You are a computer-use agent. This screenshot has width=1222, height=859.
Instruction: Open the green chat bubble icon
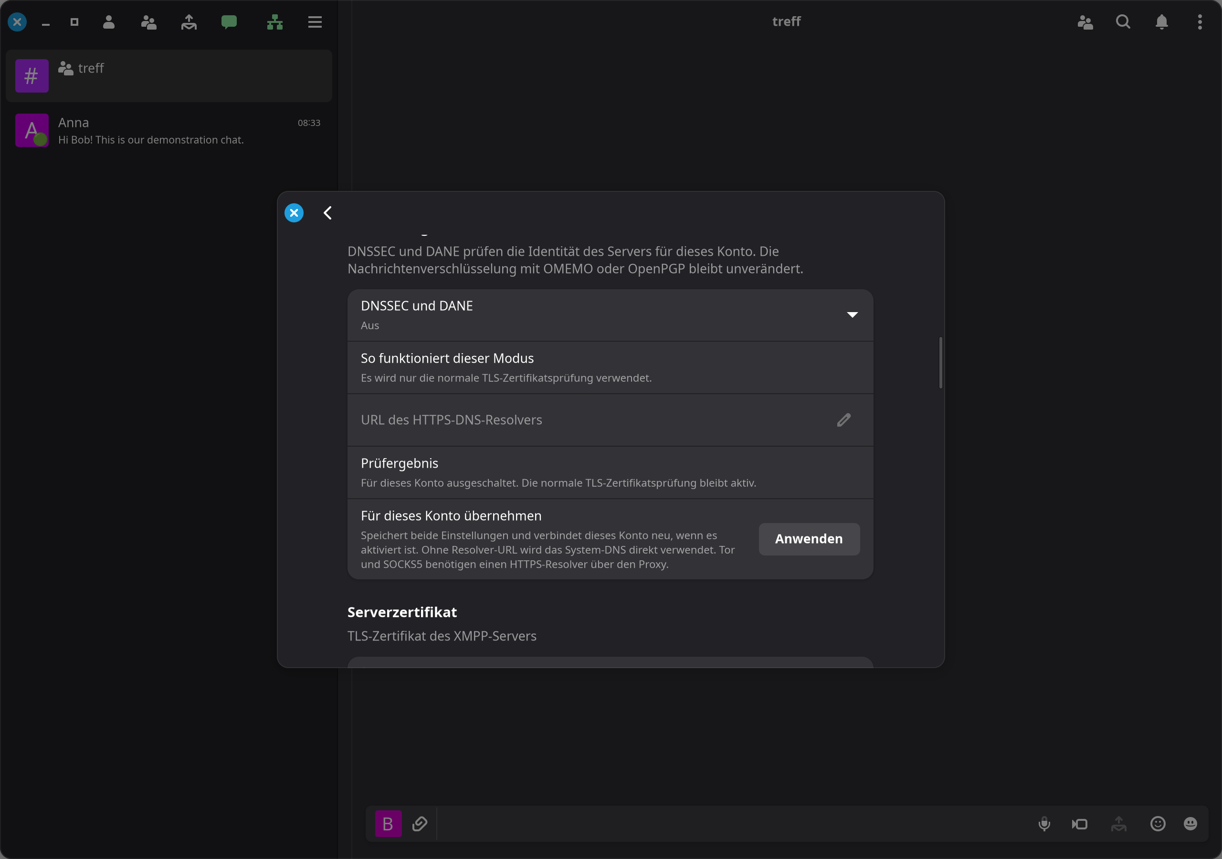(x=229, y=22)
